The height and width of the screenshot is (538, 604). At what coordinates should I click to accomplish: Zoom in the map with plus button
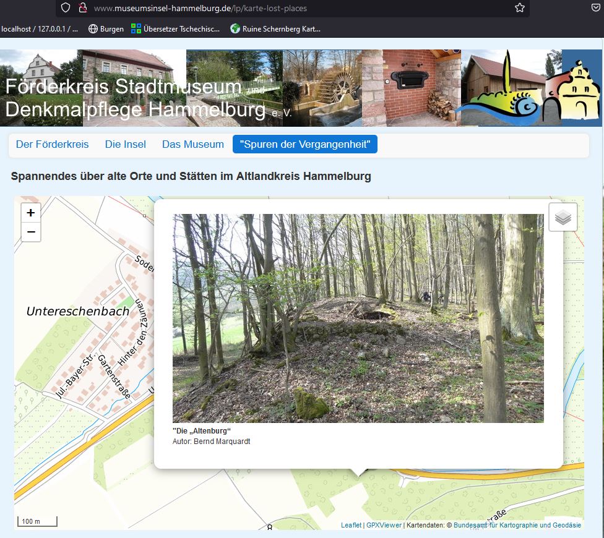point(31,213)
